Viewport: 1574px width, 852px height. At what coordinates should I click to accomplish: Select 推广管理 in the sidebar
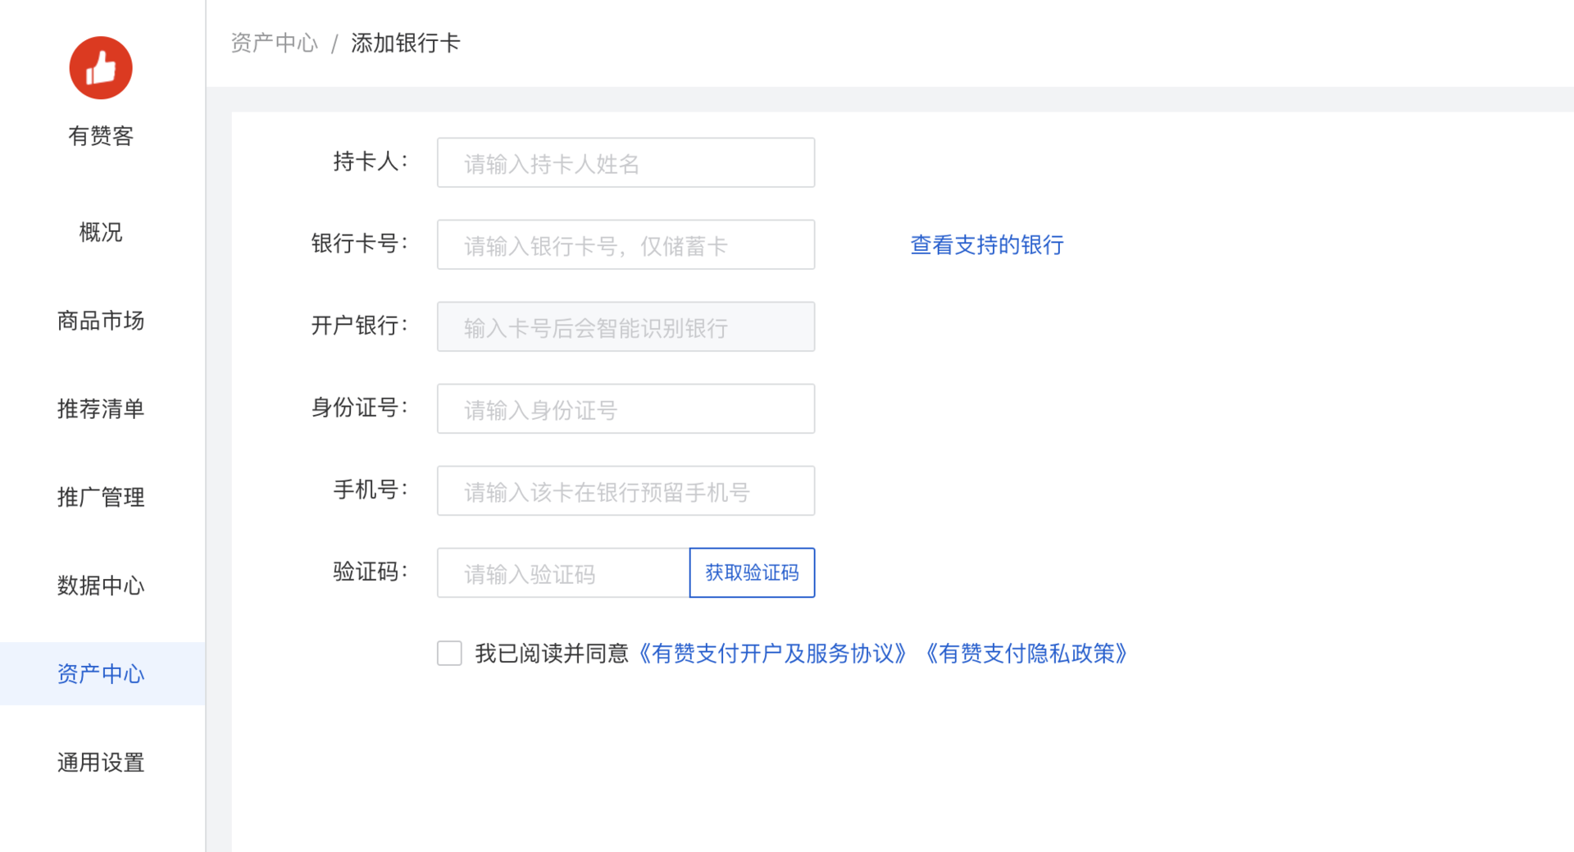click(101, 497)
